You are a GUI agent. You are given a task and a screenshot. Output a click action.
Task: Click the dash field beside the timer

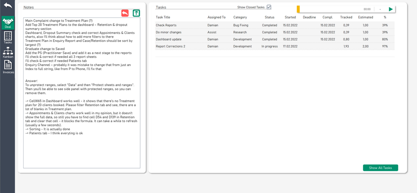tap(380, 9)
